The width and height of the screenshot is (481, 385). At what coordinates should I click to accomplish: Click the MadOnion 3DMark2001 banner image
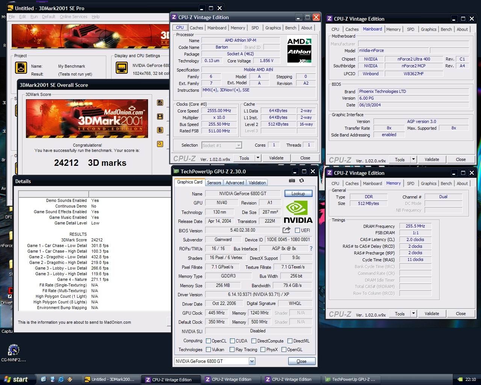click(87, 118)
